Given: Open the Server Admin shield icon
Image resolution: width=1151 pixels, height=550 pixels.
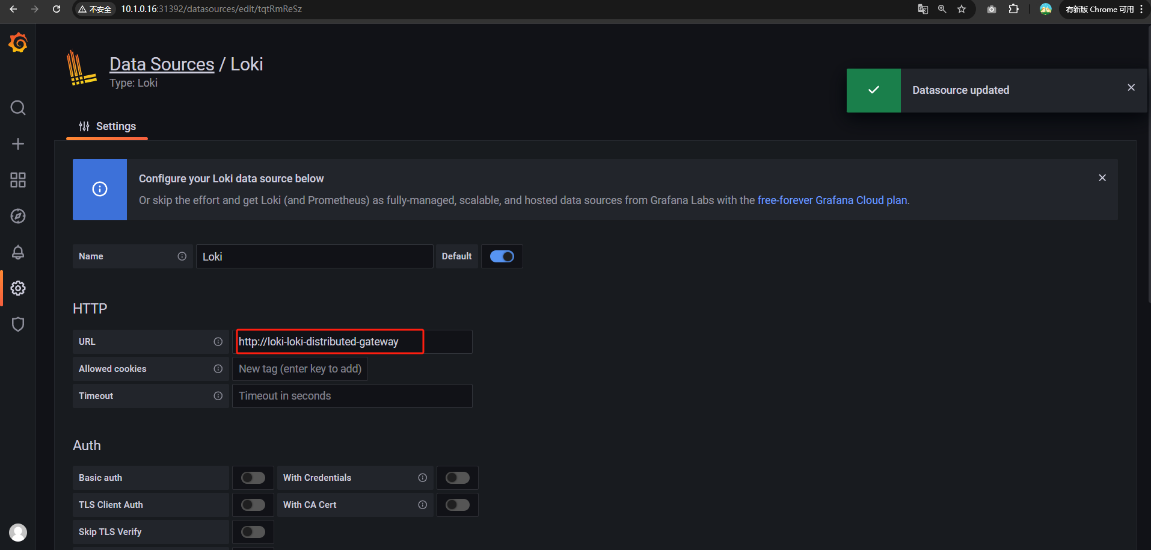Looking at the screenshot, I should (x=18, y=324).
